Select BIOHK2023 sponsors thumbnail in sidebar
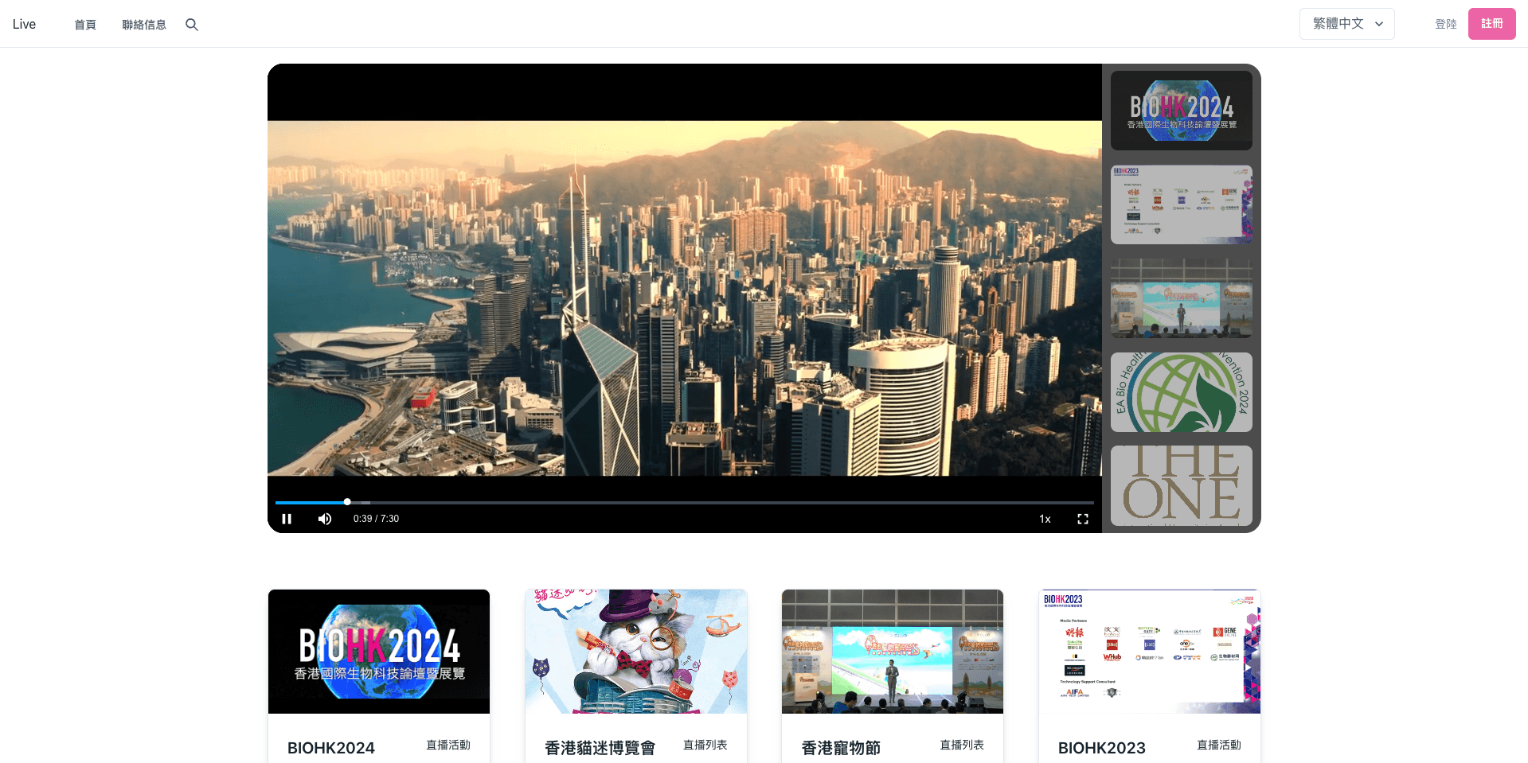 pyautogui.click(x=1181, y=204)
